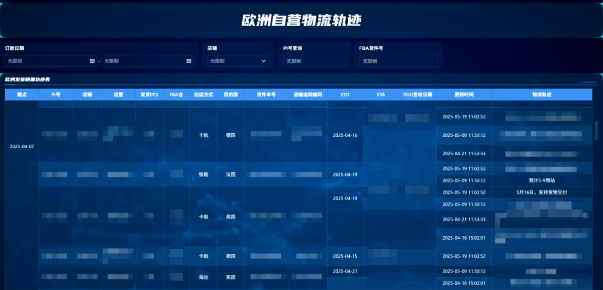
Task: Focus the FBA货件号 input box
Action: (398, 61)
